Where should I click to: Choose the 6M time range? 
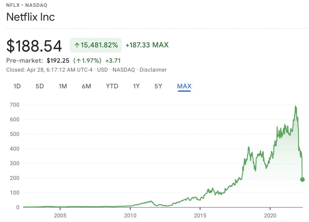86,86
